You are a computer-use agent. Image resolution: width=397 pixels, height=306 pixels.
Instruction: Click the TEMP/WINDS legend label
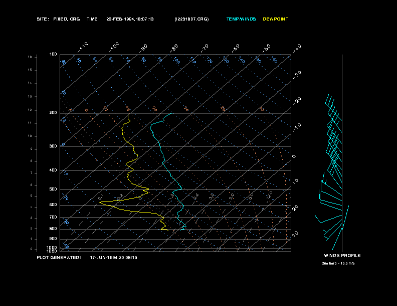click(x=241, y=19)
